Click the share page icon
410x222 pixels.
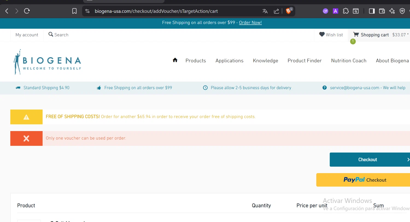(276, 11)
